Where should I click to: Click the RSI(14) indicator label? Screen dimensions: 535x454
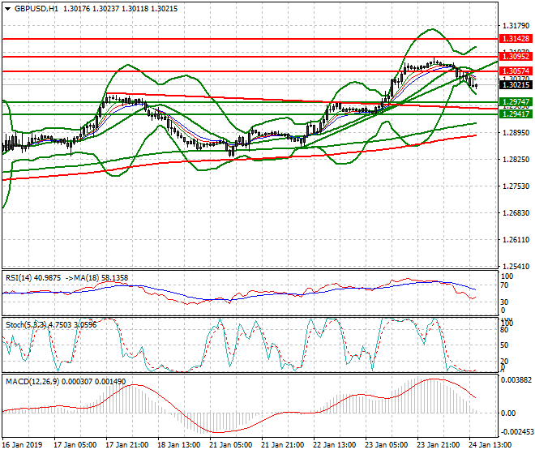(x=19, y=278)
